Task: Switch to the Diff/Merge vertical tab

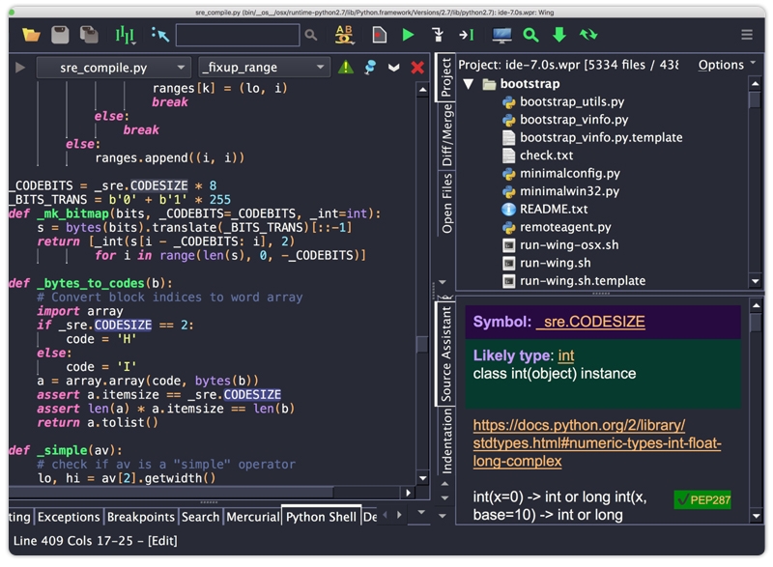Action: click(446, 136)
